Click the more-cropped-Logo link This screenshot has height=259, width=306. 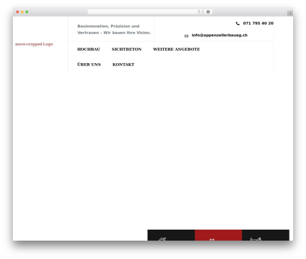34,44
